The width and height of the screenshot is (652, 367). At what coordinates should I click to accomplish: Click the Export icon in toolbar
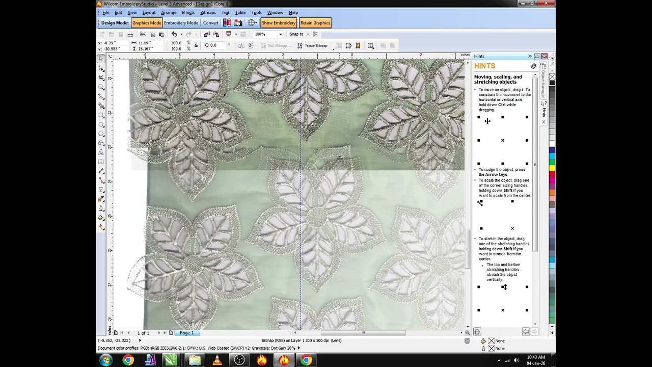coord(216,34)
